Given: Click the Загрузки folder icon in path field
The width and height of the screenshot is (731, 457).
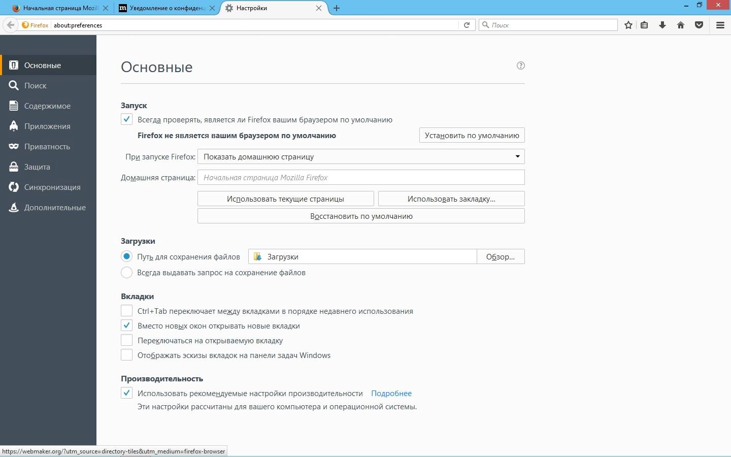Looking at the screenshot, I should [x=258, y=256].
